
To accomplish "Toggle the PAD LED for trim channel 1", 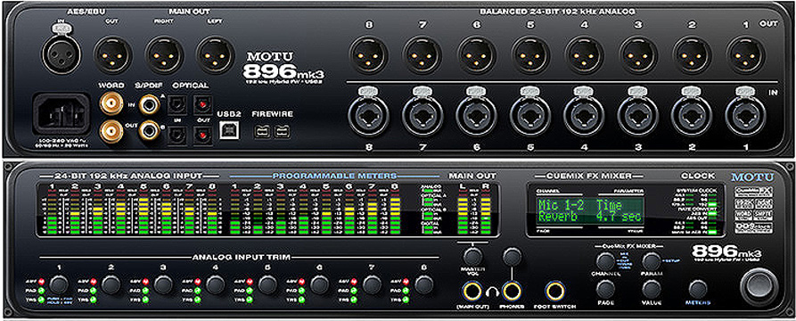I will click(41, 291).
